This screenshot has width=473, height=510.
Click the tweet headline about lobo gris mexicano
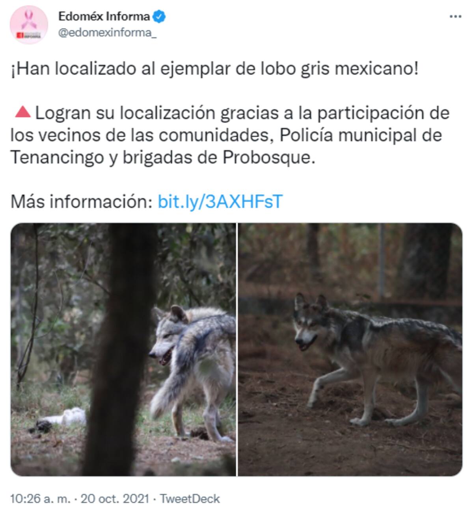pyautogui.click(x=214, y=69)
